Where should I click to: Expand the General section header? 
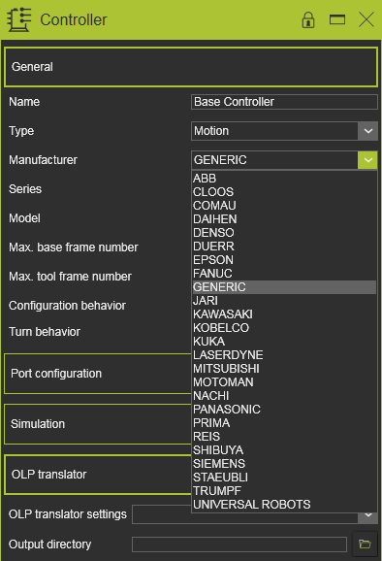[191, 67]
